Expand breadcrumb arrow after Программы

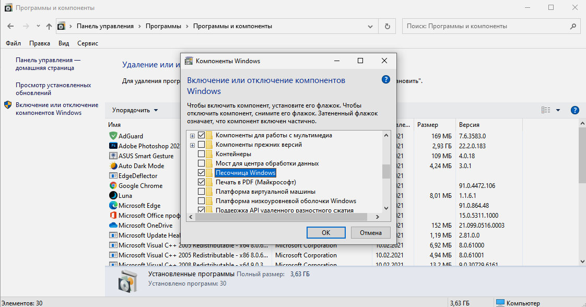coord(187,26)
